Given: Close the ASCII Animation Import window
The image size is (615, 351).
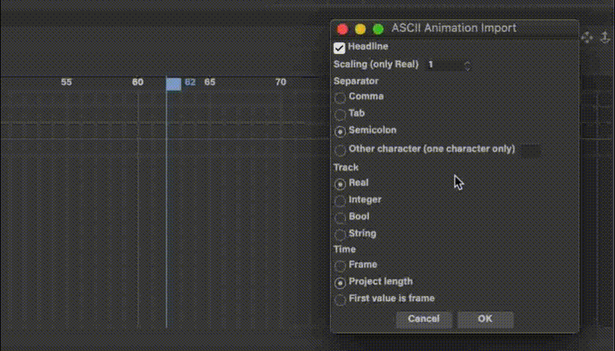Looking at the screenshot, I should [343, 29].
